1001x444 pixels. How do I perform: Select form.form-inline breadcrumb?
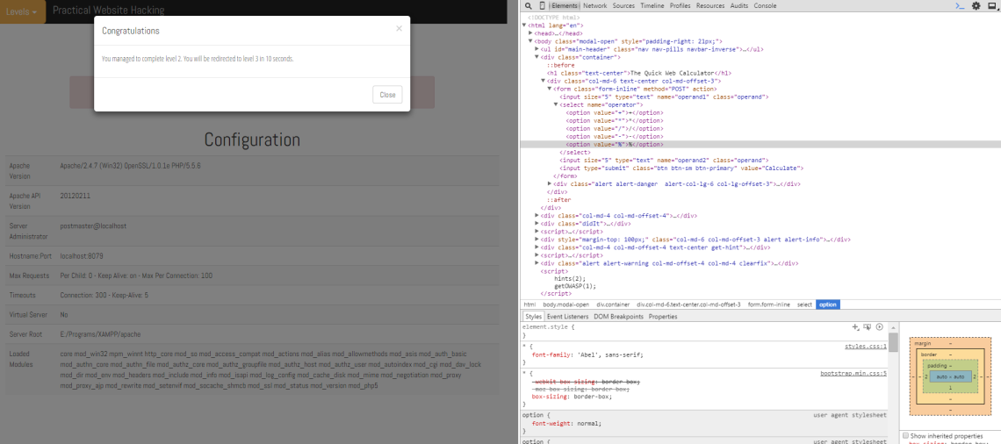click(x=768, y=305)
